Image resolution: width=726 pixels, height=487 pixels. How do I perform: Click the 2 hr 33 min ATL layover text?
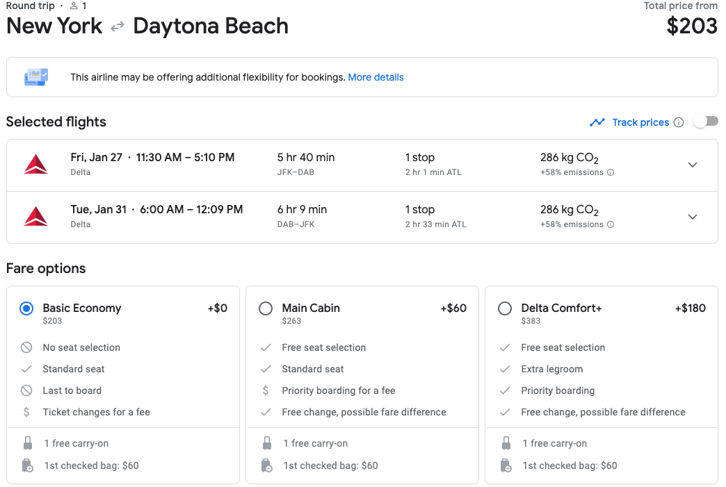pos(436,224)
